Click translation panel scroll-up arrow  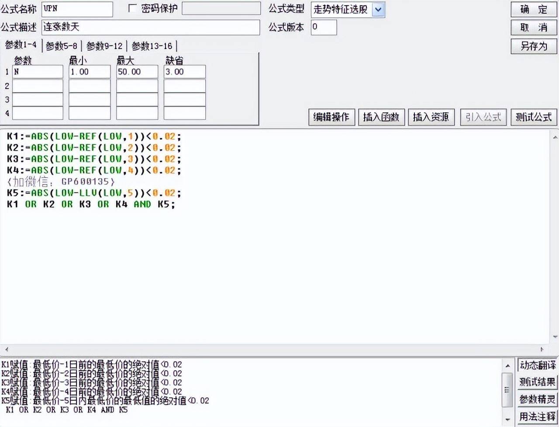(507, 365)
